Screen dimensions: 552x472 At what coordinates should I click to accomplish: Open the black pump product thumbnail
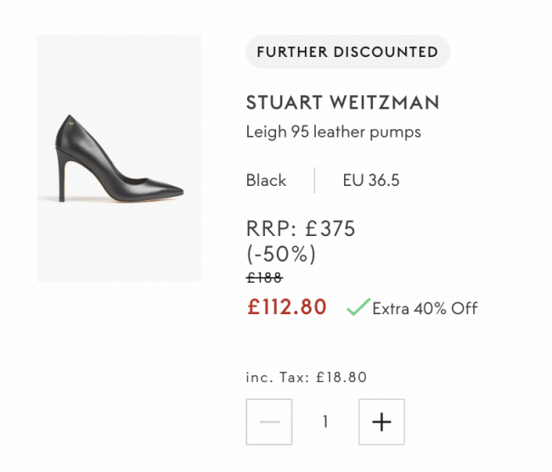[120, 158]
